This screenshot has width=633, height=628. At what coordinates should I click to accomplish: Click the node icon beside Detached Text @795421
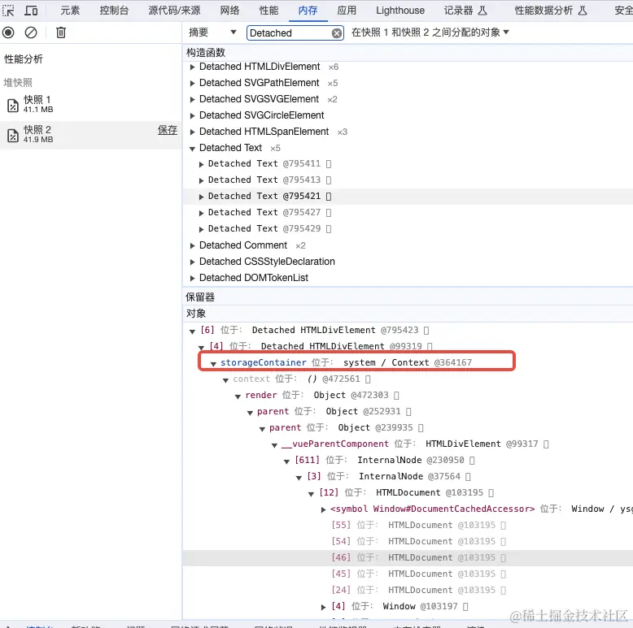point(329,197)
